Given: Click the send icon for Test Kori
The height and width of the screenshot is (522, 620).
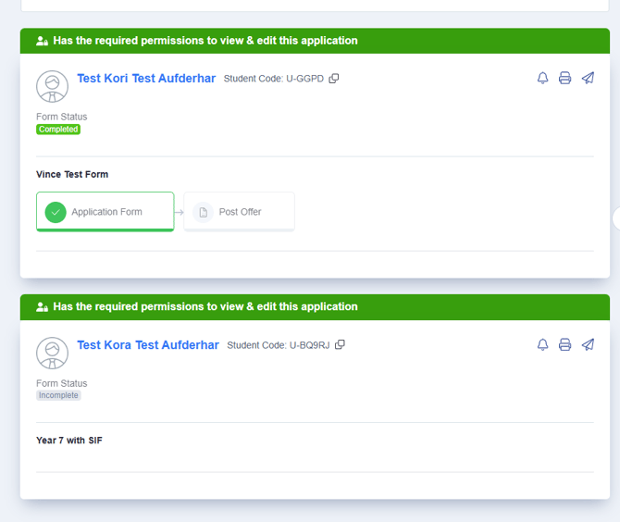Looking at the screenshot, I should coord(588,79).
